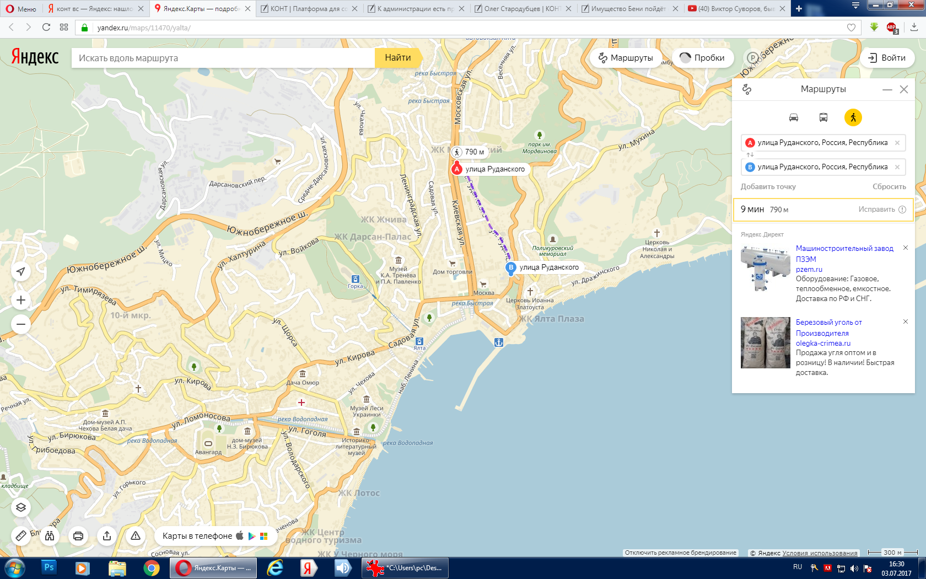
Task: Click green download arrow extension icon
Action: (874, 27)
